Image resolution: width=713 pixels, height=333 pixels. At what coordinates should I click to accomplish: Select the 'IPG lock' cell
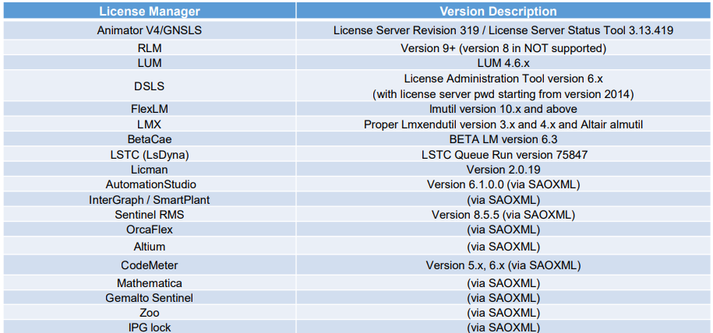click(x=150, y=327)
